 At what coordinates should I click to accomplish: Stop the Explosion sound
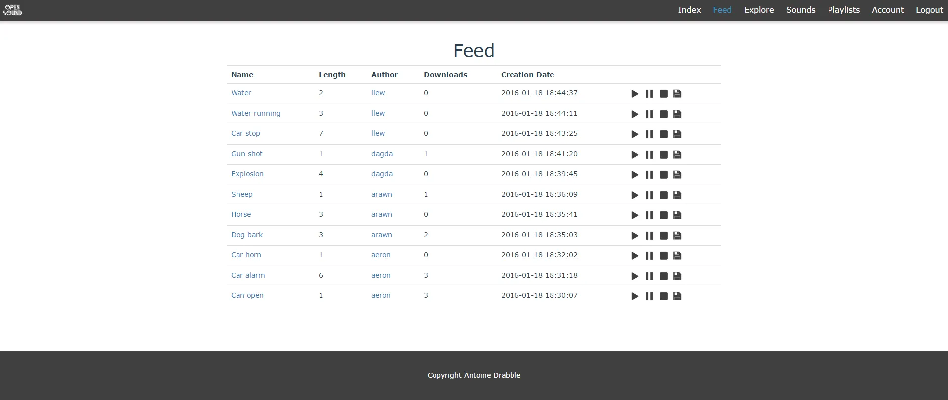664,175
